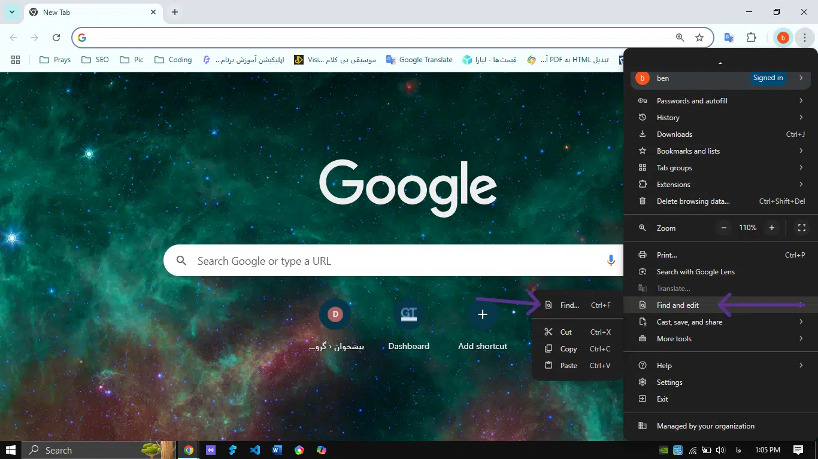The height and width of the screenshot is (459, 818).
Task: Select Find... in the submenu
Action: point(577,305)
